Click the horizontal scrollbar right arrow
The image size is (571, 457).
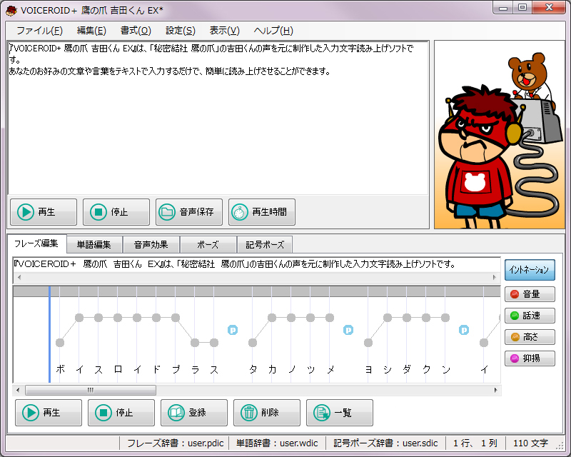tap(495, 391)
